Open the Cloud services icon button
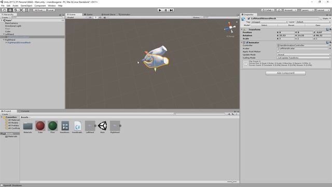The height and width of the screenshot is (187, 332). [x=279, y=10]
